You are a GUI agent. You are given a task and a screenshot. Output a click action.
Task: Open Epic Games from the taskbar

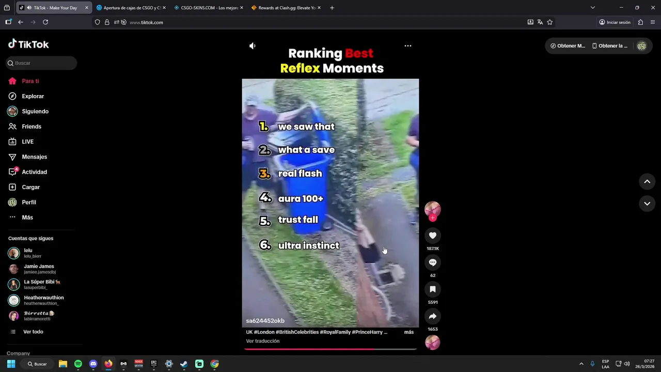pyautogui.click(x=154, y=364)
